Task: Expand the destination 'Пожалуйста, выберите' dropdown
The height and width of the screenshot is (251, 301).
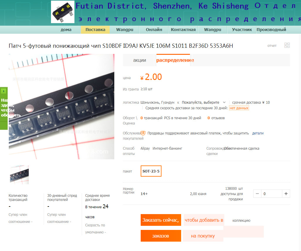Action: [x=203, y=103]
